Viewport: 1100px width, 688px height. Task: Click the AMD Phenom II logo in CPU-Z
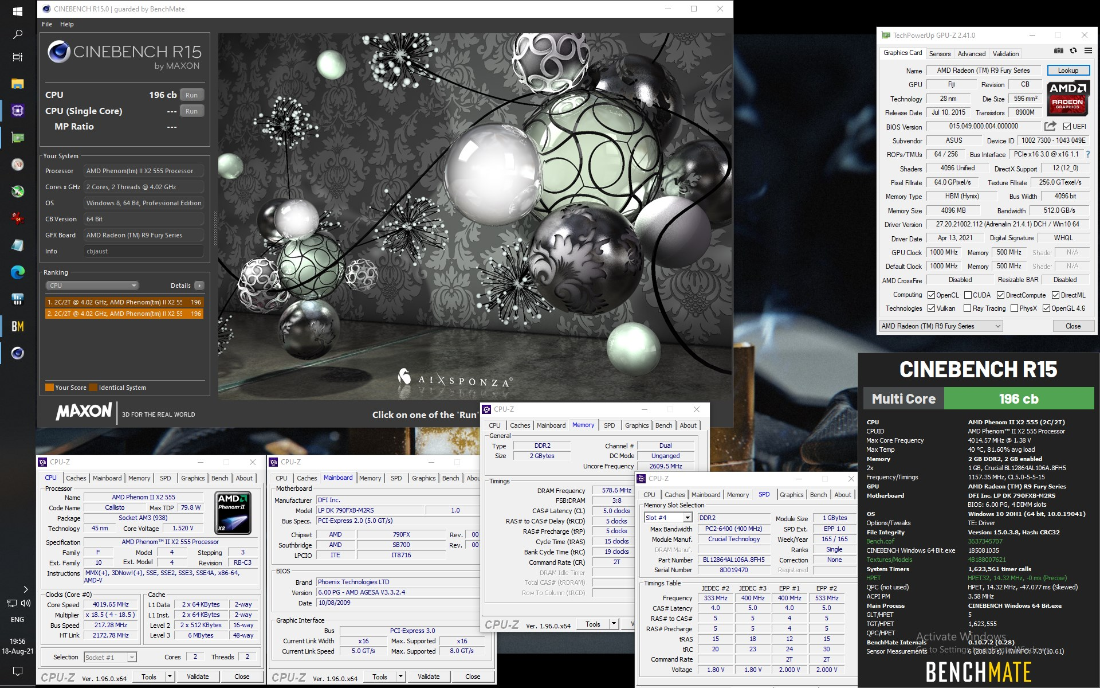pos(233,512)
